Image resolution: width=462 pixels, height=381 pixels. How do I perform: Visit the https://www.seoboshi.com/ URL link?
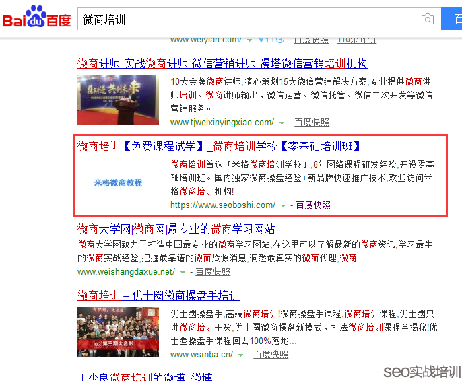(223, 205)
